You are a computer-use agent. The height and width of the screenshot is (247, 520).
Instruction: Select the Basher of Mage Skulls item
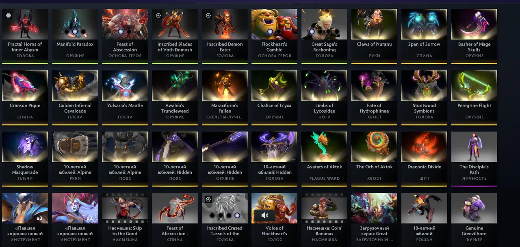474,36
